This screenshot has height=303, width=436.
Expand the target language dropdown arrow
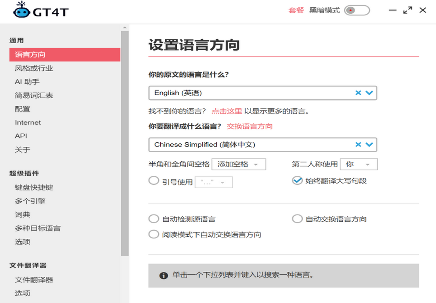pos(369,145)
